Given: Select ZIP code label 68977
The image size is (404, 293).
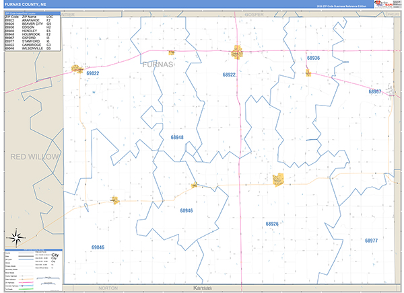Looking at the screenshot, I should (x=372, y=240).
